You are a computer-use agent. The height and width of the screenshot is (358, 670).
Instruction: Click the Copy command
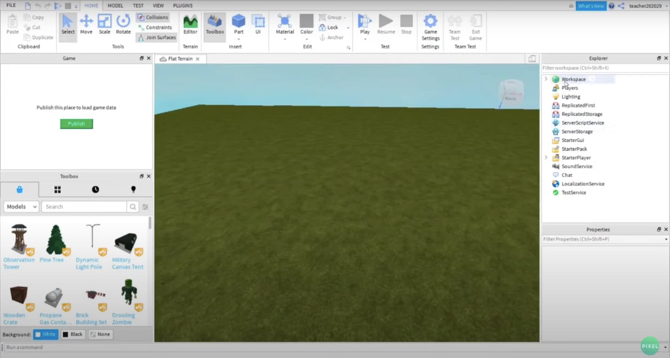(x=34, y=17)
